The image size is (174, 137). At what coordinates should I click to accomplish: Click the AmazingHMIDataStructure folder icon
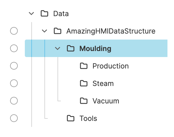tap(58, 31)
